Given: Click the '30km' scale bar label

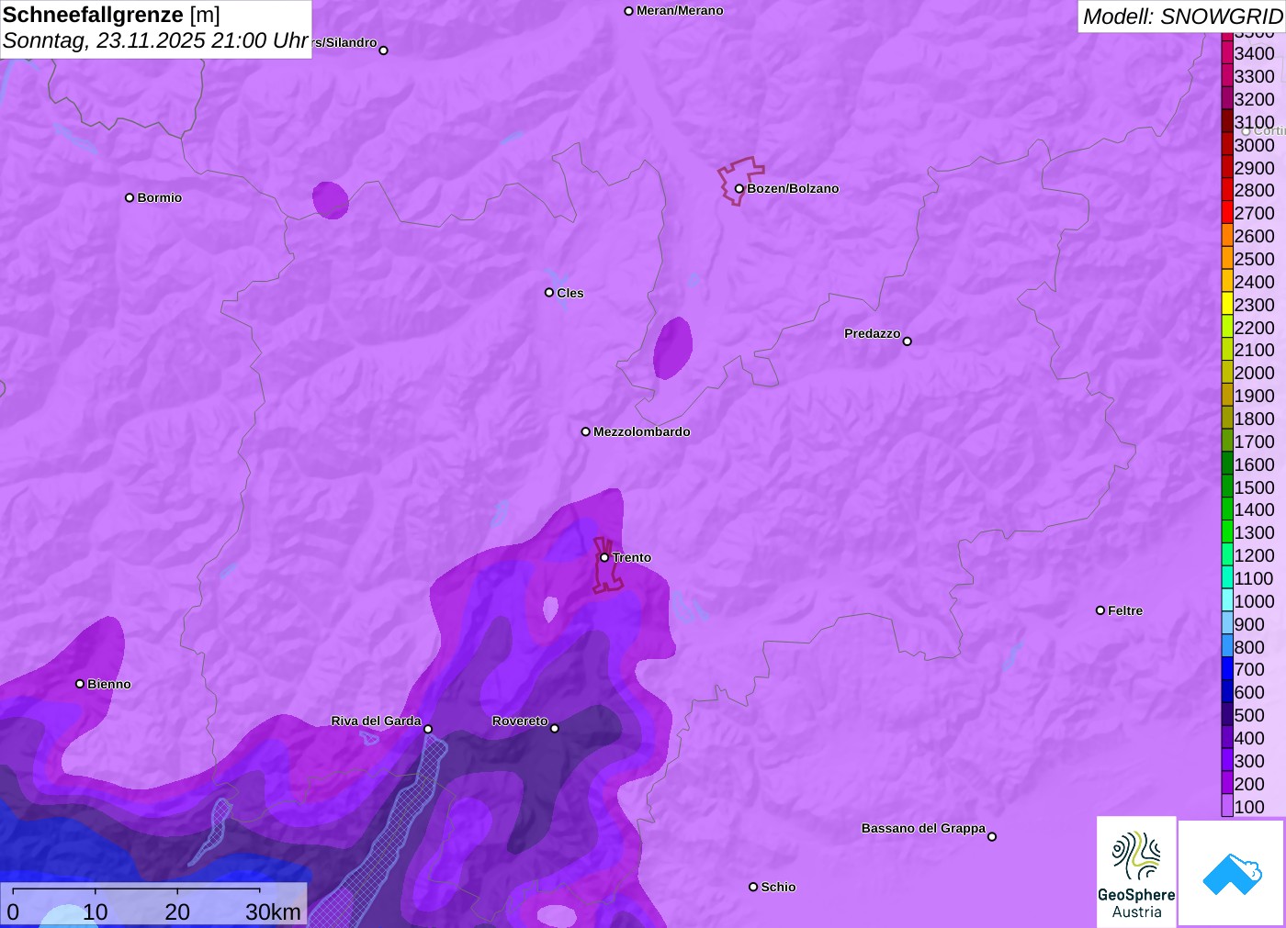Looking at the screenshot, I should tap(273, 911).
